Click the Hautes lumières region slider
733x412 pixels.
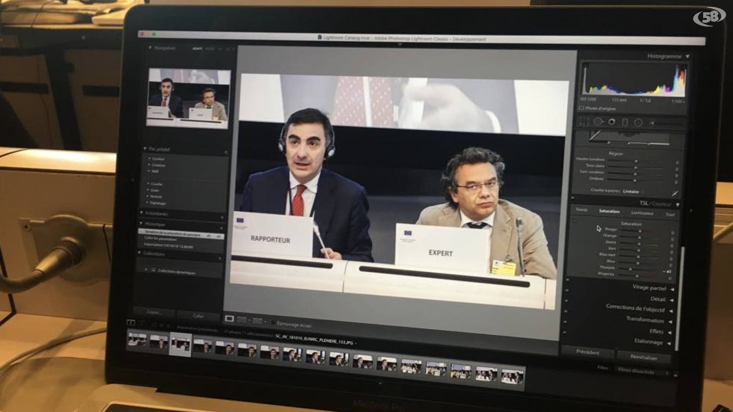637,161
